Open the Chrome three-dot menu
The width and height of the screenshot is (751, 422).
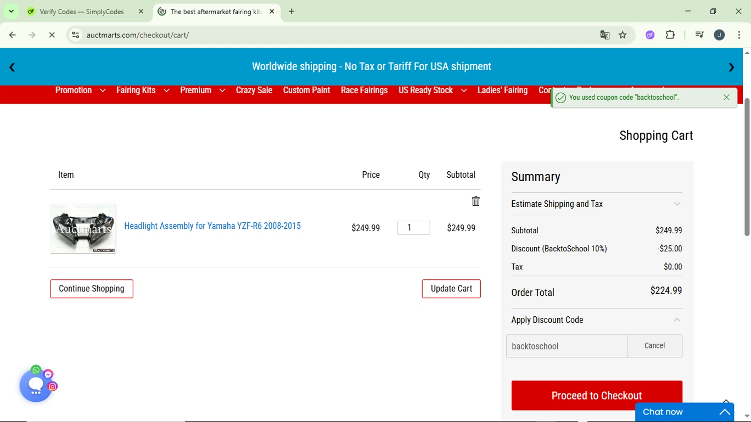coord(739,35)
